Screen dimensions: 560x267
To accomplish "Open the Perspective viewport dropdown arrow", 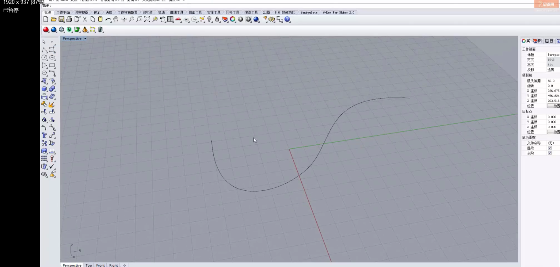I will click(85, 39).
